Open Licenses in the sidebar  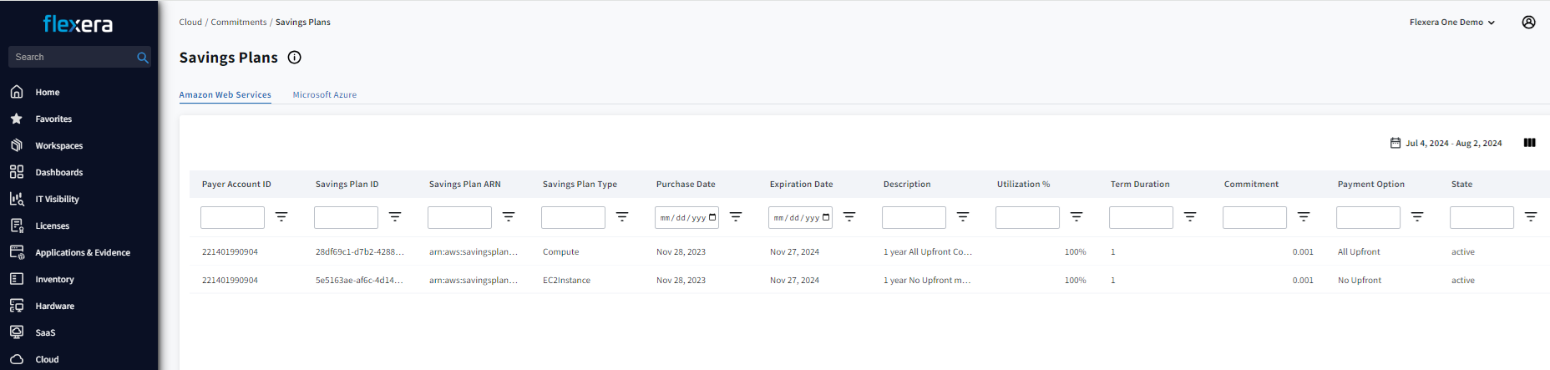[x=52, y=226]
